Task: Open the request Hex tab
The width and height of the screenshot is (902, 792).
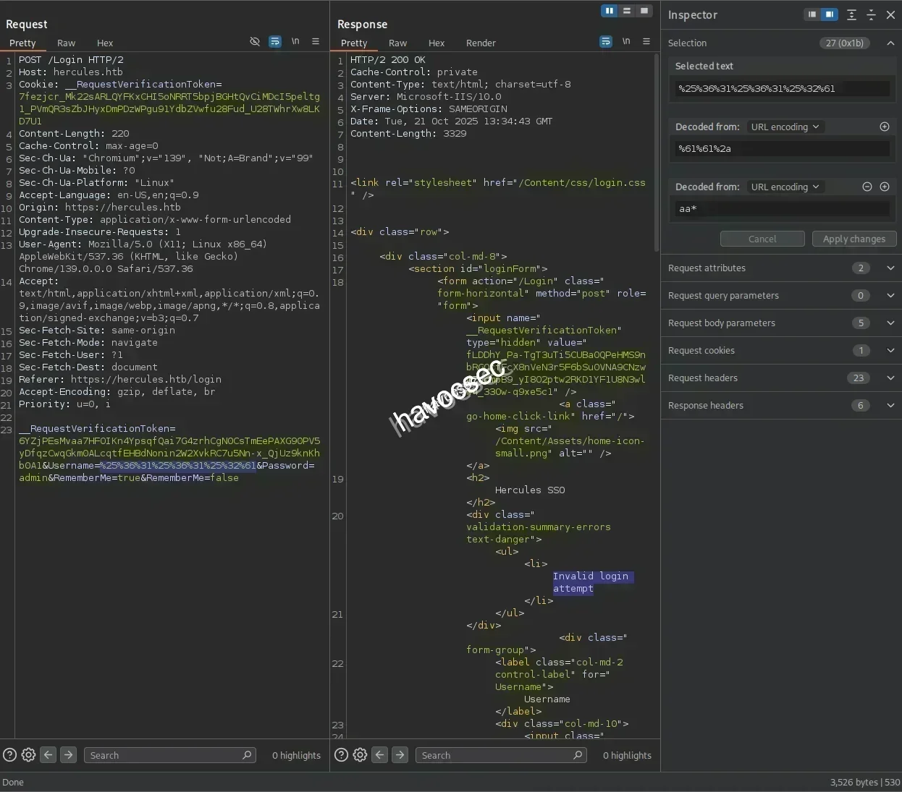Action: [105, 43]
